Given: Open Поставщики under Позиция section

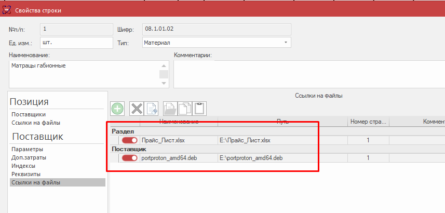Looking at the screenshot, I should 29,114.
